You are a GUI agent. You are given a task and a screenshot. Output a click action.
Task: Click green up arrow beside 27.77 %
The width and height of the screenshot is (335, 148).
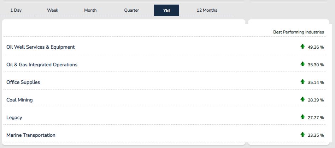pos(302,117)
